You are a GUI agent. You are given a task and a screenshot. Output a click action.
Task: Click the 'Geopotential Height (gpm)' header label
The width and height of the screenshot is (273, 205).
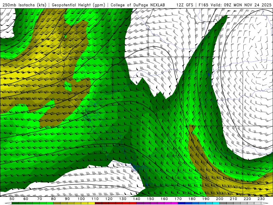78,5
